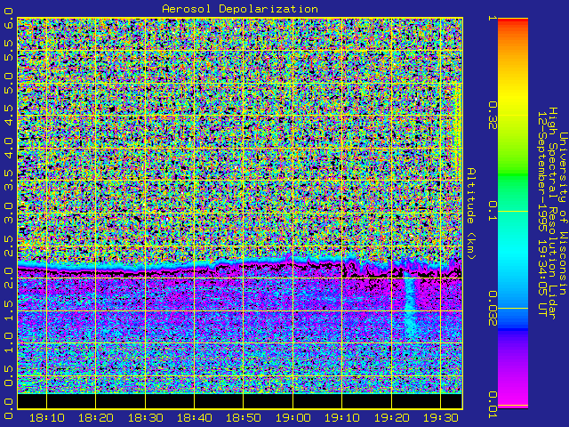Click the 0.0 altitude axis label
Image resolution: width=569 pixels, height=427 pixels.
pyautogui.click(x=8, y=408)
